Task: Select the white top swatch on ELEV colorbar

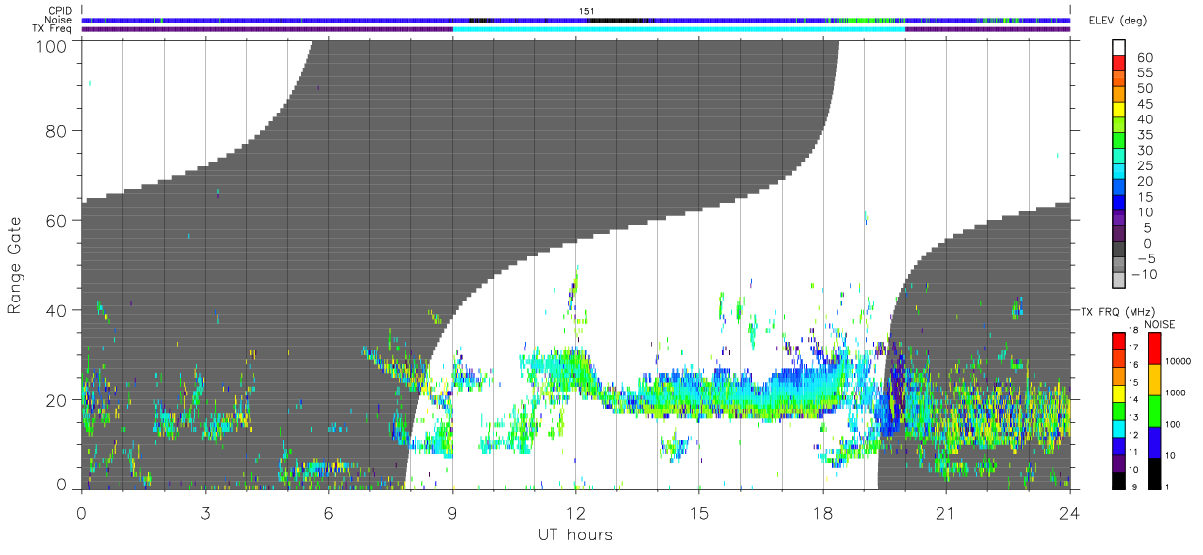Action: [1120, 48]
